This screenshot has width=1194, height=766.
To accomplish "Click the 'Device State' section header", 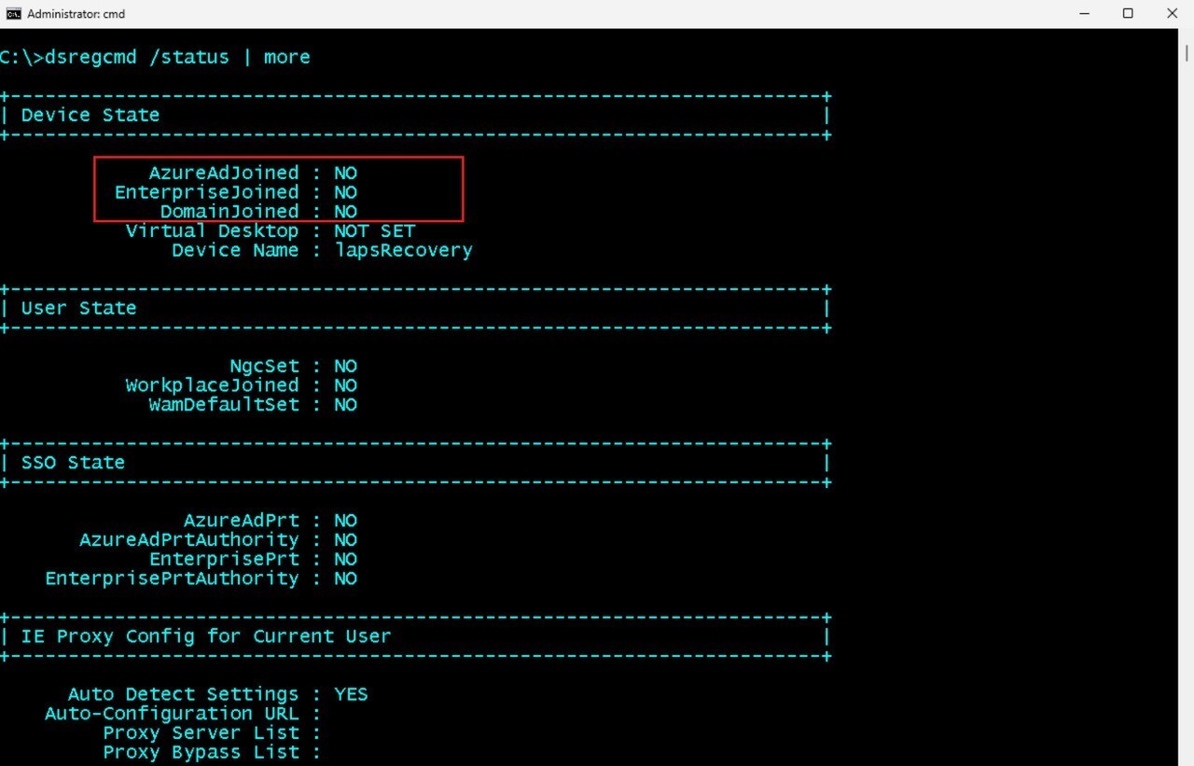I will coord(90,115).
